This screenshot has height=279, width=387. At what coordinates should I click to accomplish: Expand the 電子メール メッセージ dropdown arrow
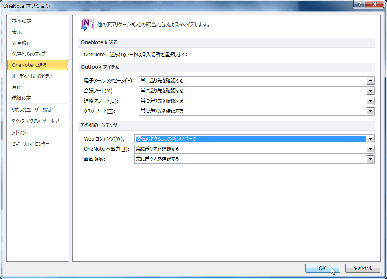point(370,81)
